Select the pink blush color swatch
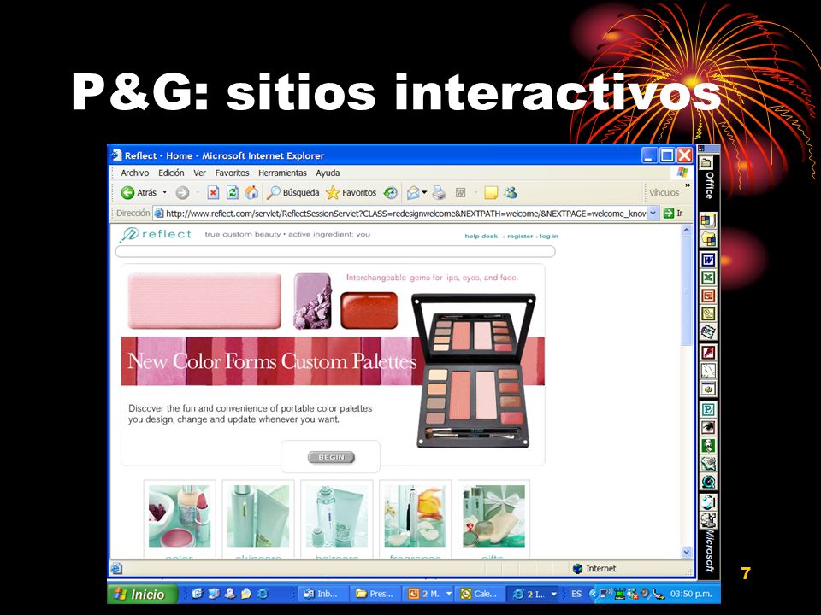 [x=204, y=302]
